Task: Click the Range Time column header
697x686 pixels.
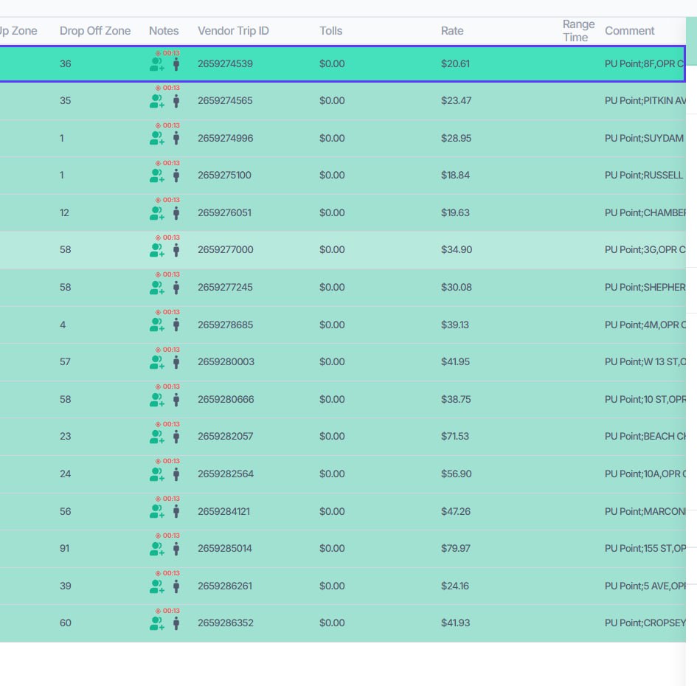Action: click(578, 31)
